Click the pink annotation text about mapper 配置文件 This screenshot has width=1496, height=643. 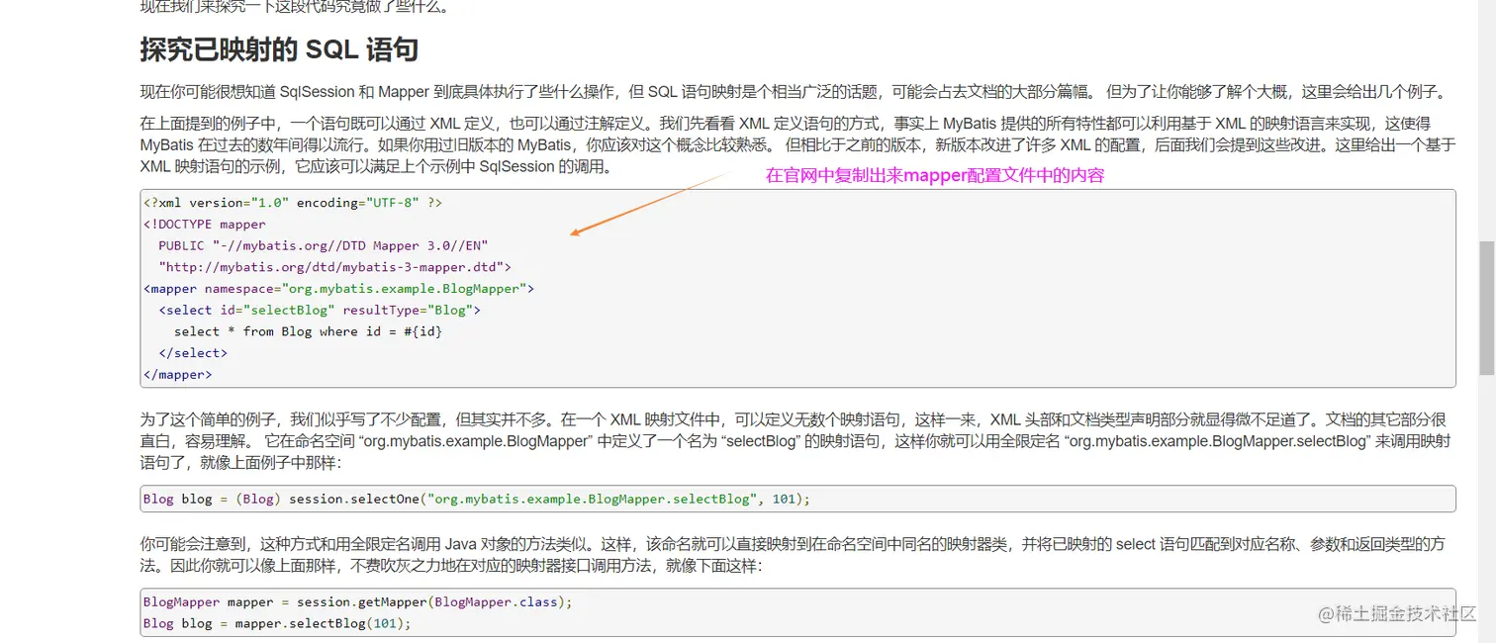pos(935,175)
